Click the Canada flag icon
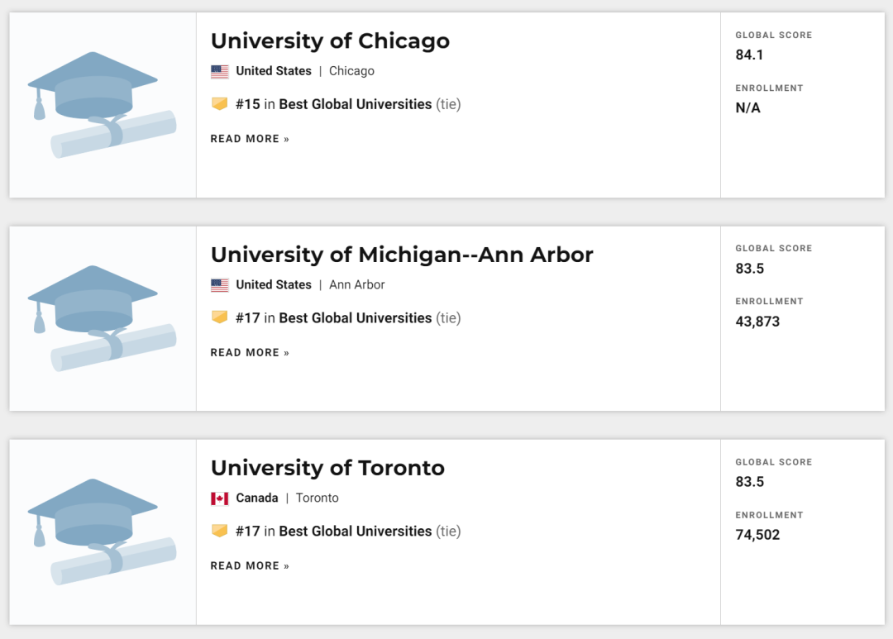The image size is (893, 639). point(220,498)
